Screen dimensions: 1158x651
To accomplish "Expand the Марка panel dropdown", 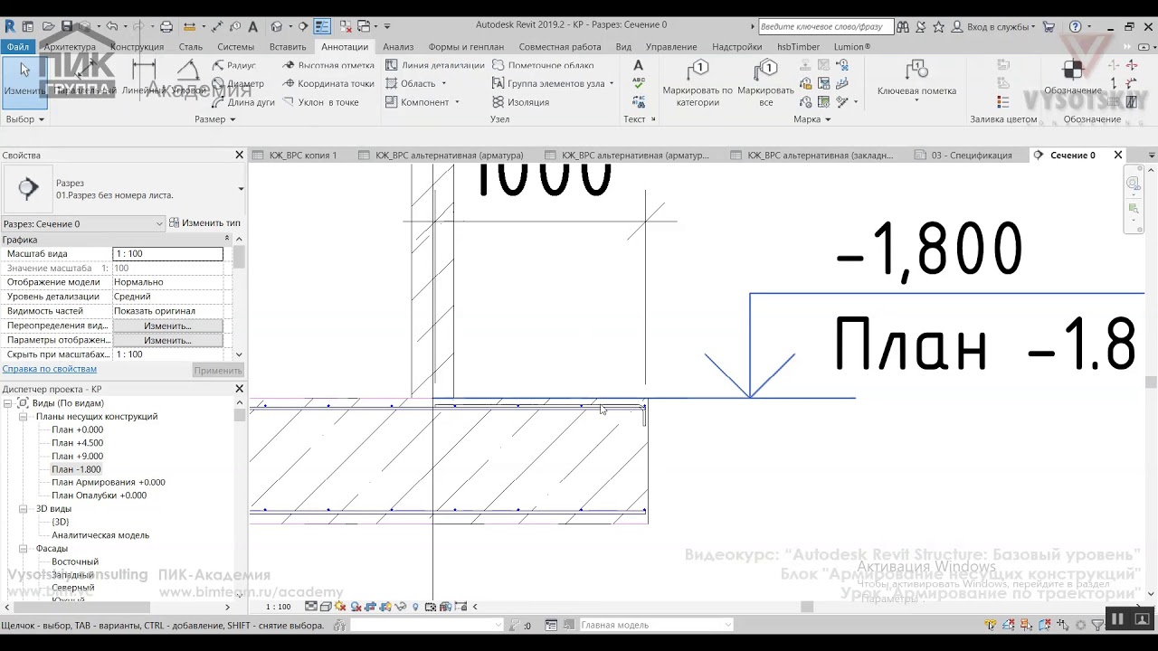I will pyautogui.click(x=828, y=119).
